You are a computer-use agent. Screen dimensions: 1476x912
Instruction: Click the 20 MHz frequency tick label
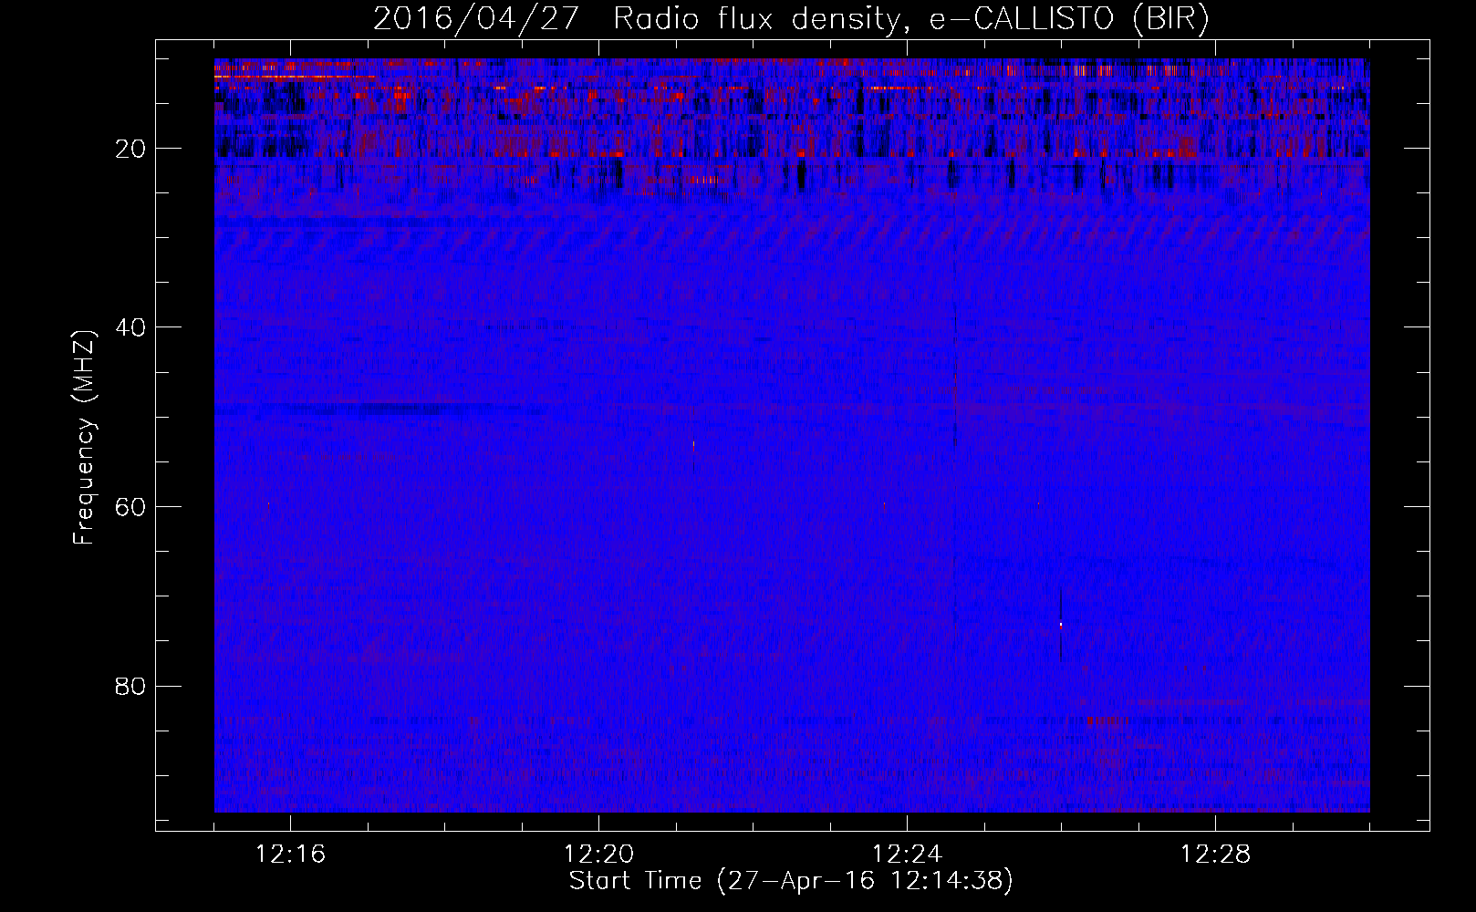pyautogui.click(x=130, y=149)
